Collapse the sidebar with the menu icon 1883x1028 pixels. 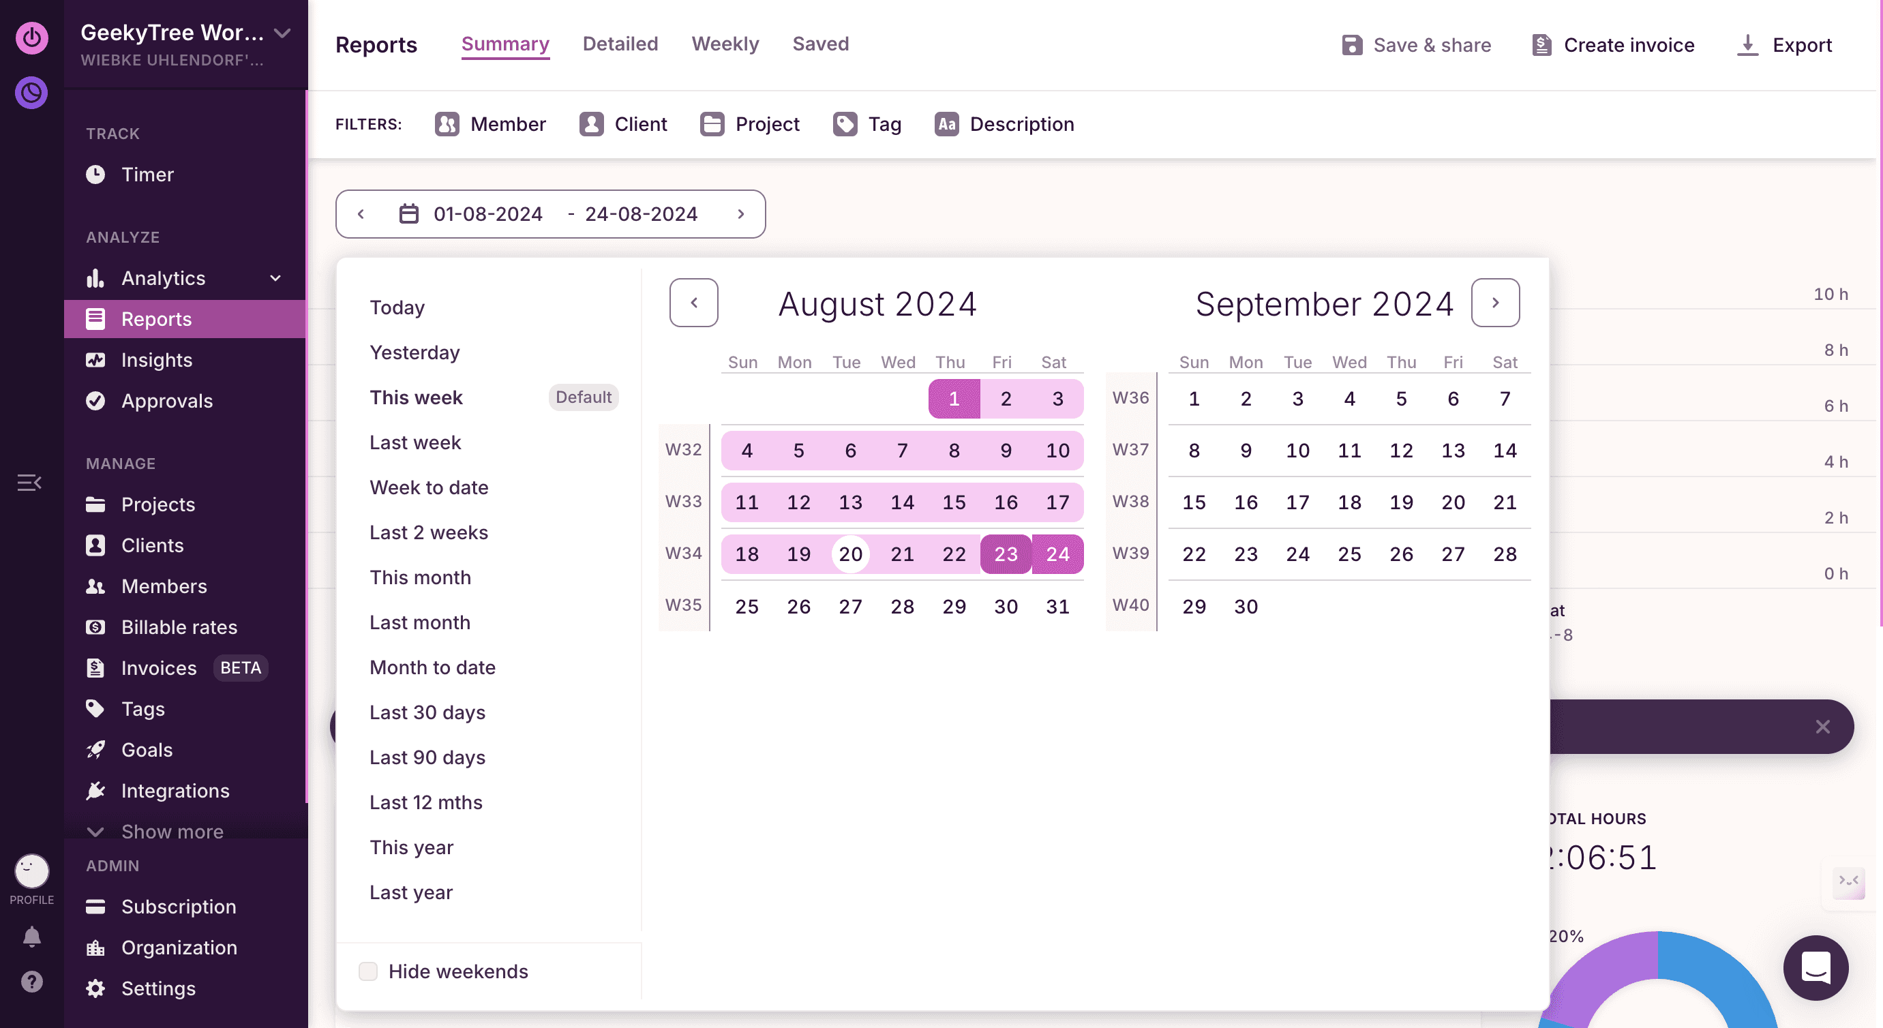pos(29,483)
